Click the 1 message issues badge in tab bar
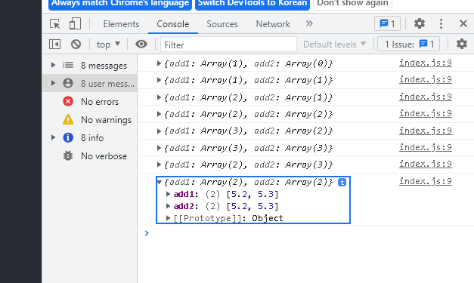This screenshot has height=283, width=474. [x=387, y=23]
